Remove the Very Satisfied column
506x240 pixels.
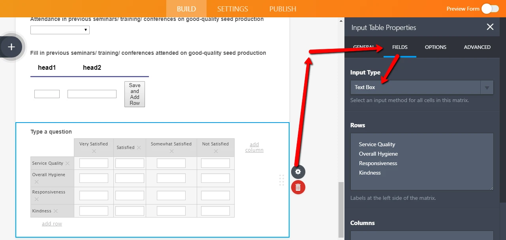(94, 151)
